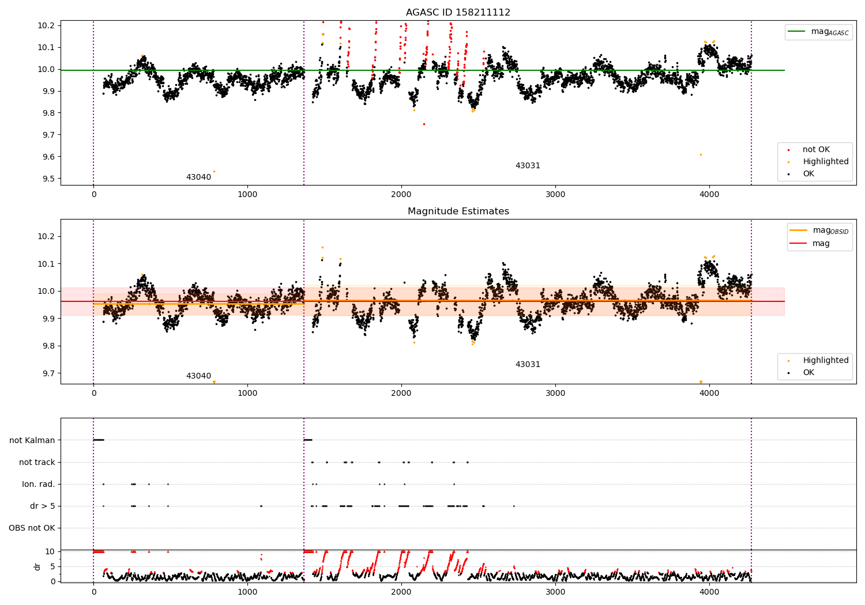Click 'Highlighted' legend entry in AGASC ID plot
This screenshot has height=605, width=865.
[x=825, y=162]
